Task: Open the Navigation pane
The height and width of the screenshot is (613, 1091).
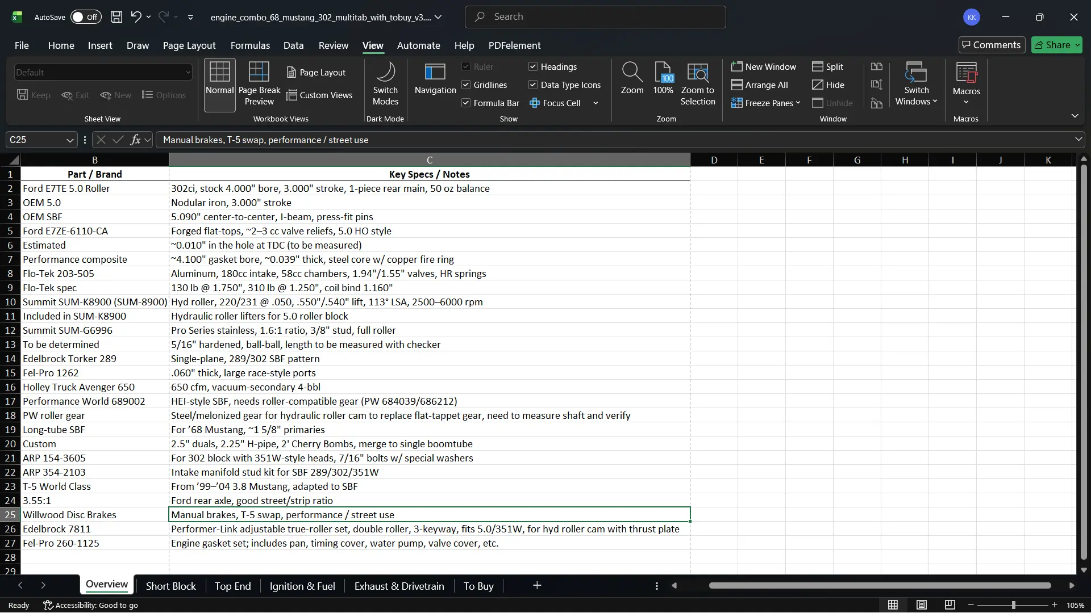Action: [435, 79]
